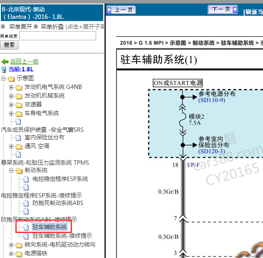Click the 制动系统 tree label
263x258 pixels.
pyautogui.click(x=36, y=170)
